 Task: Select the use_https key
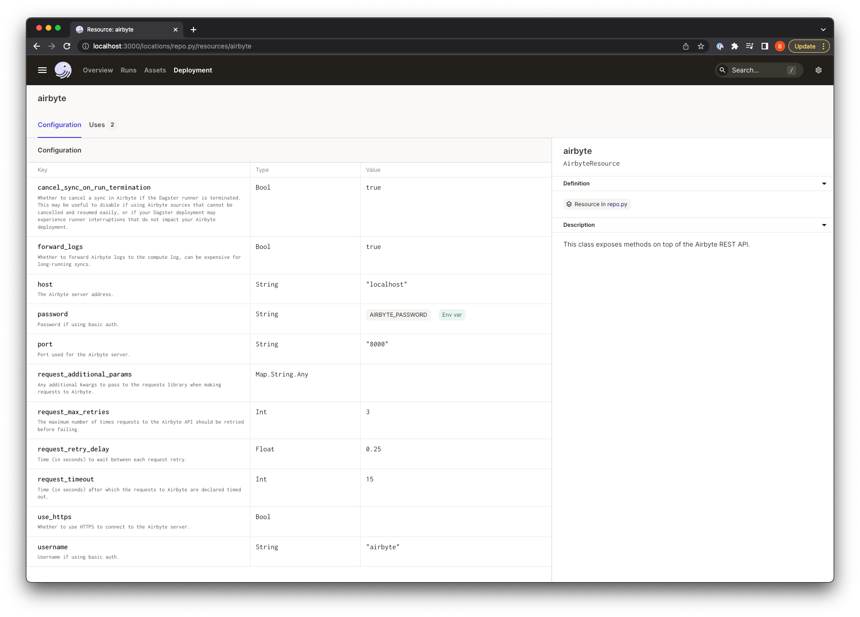pyautogui.click(x=55, y=517)
